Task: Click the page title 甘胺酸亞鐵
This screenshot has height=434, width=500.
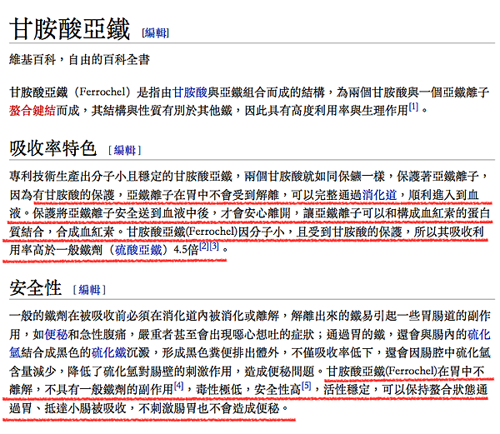Action: point(70,29)
